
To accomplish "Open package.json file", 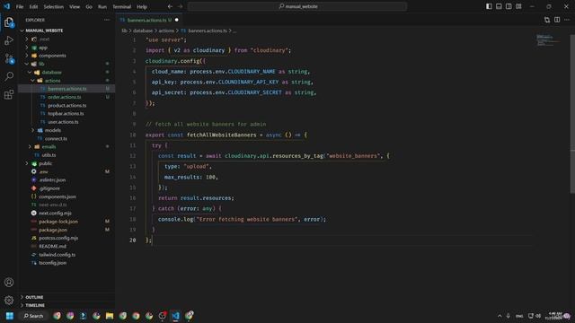I will pos(66,230).
